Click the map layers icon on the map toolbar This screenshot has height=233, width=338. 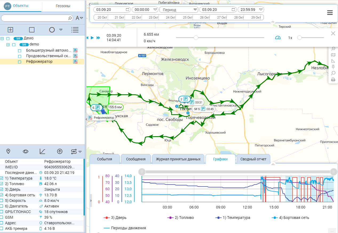(x=333, y=55)
